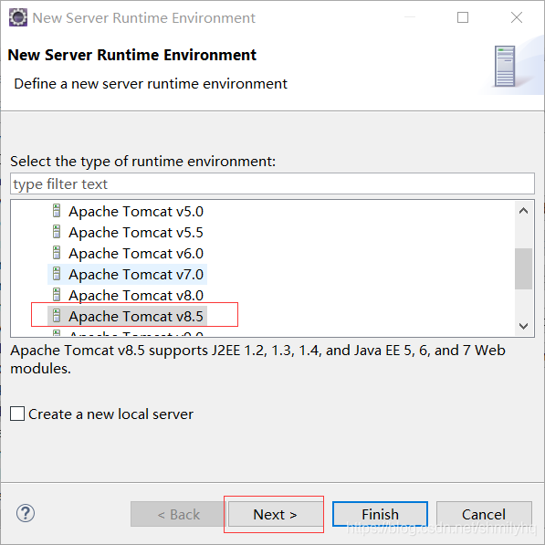The image size is (545, 545).
Task: Maximize the New Server Runtime Environment window
Action: (x=463, y=17)
